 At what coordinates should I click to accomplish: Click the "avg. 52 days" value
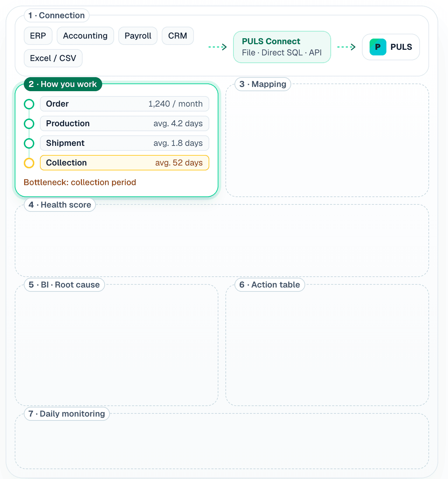[179, 163]
